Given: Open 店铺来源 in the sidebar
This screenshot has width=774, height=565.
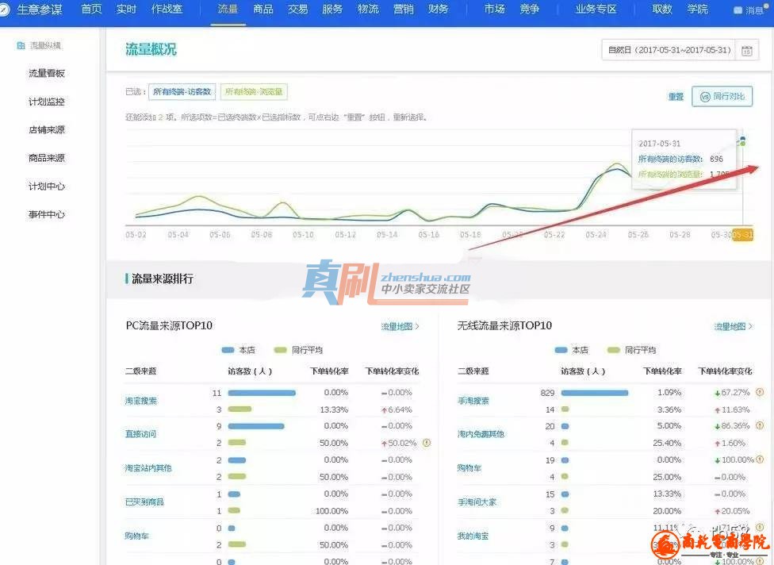Looking at the screenshot, I should 47,130.
